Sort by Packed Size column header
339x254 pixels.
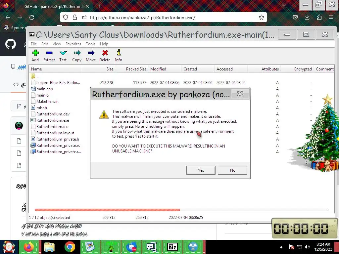pyautogui.click(x=131, y=69)
